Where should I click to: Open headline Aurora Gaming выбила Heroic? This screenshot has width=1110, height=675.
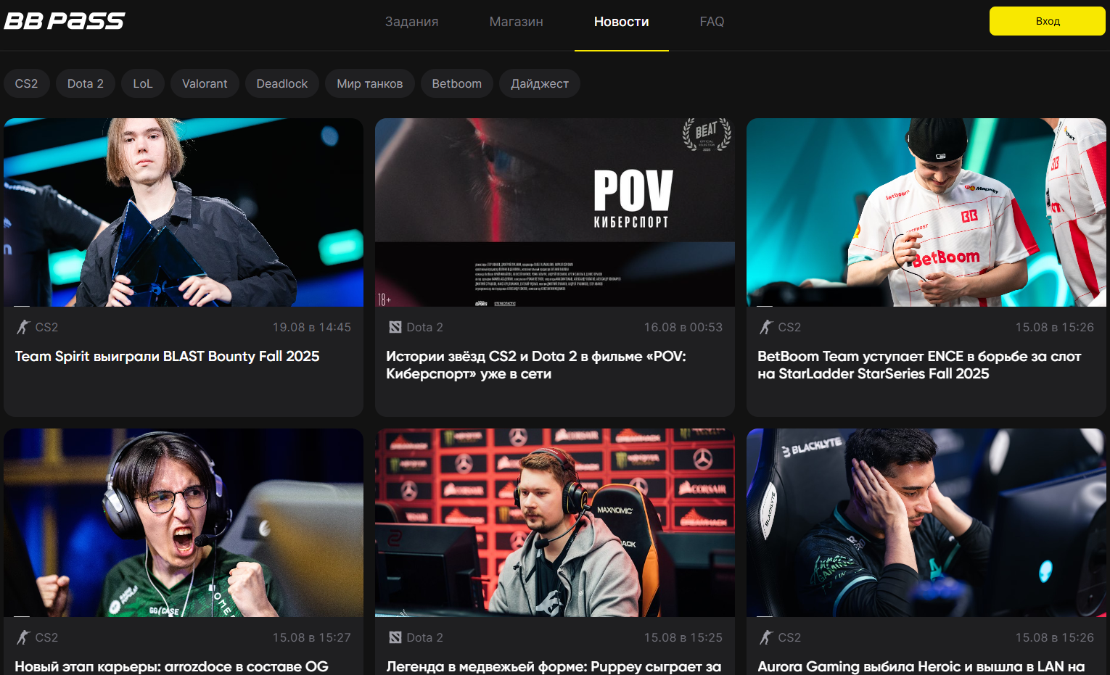click(921, 666)
